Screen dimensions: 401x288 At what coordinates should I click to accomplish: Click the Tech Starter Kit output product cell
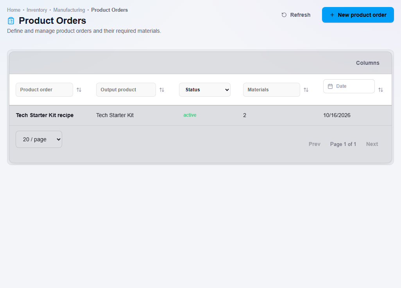click(x=115, y=115)
